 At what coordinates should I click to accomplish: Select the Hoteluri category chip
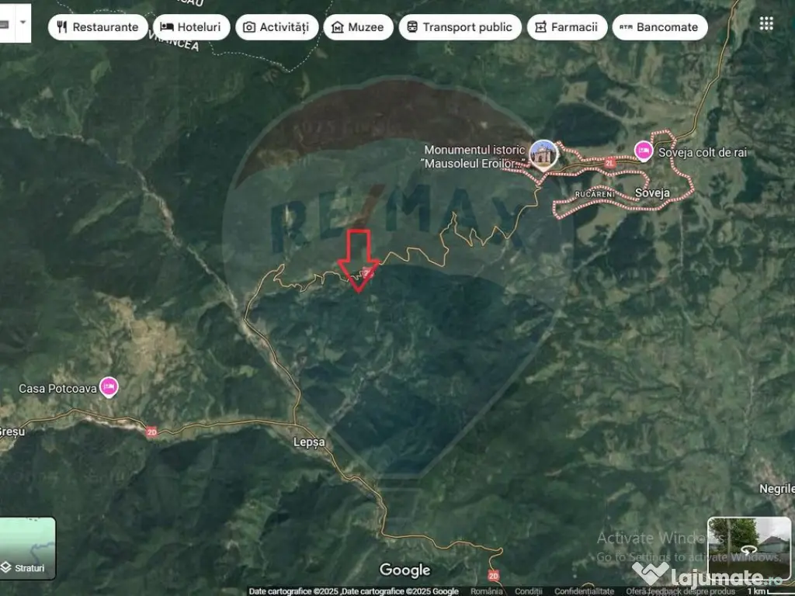coord(191,27)
